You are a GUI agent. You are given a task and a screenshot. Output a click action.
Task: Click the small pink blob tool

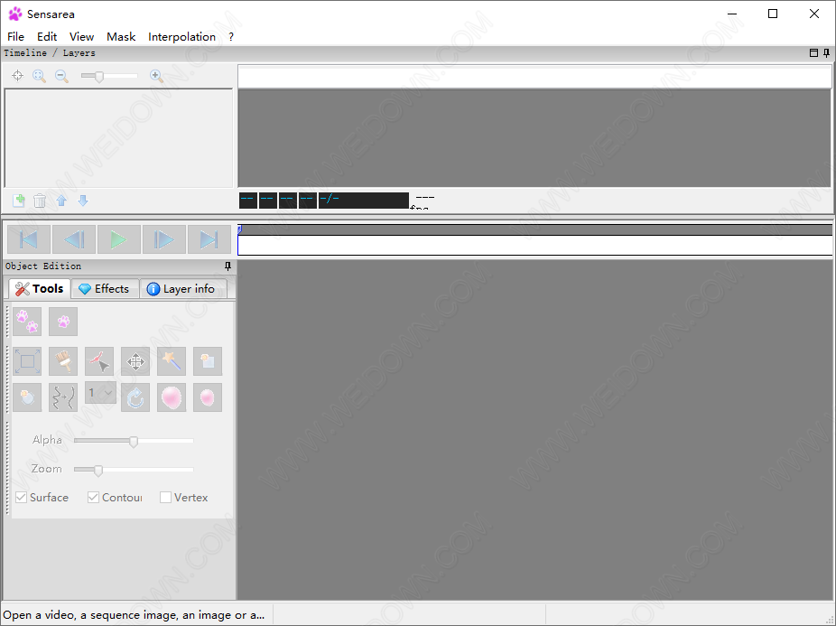pos(208,397)
